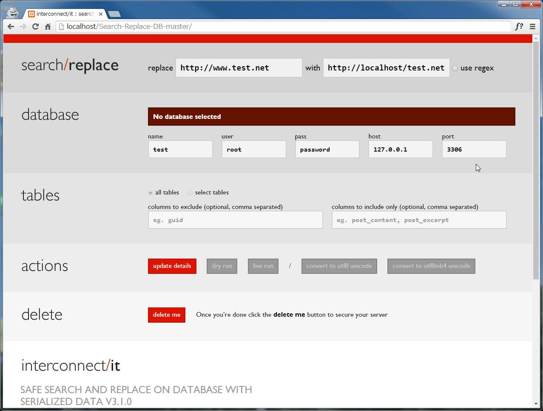Select the all tables radio button
The image size is (543, 411).
151,193
